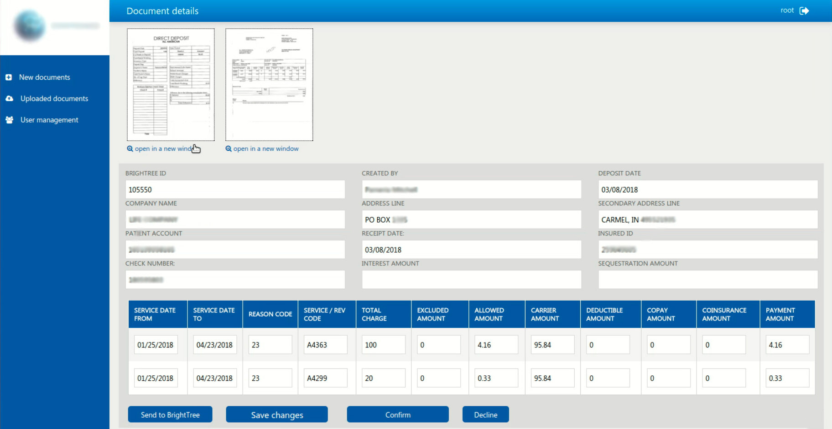Viewport: 832px width, 429px height.
Task: Click the Deposit Date input field
Action: [707, 189]
